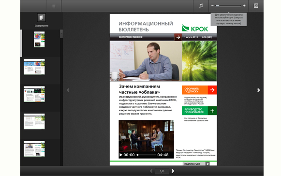Play the embedded video
The height and width of the screenshot is (176, 281).
pyautogui.click(x=121, y=155)
